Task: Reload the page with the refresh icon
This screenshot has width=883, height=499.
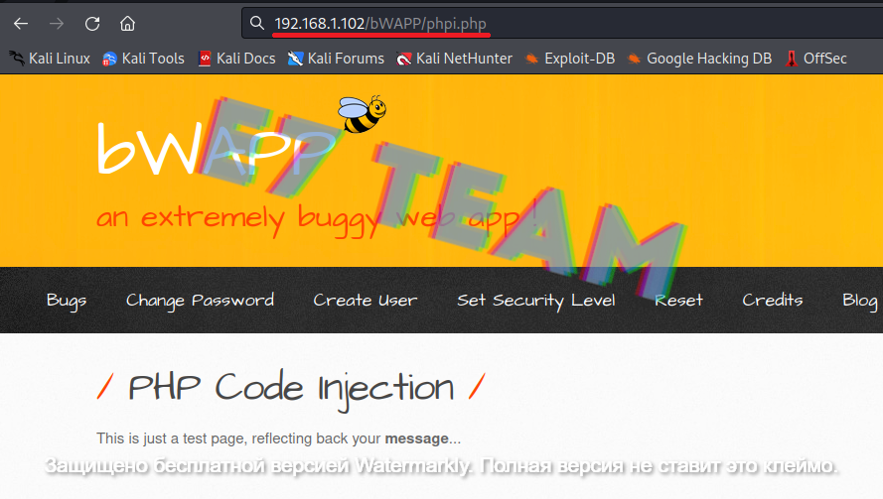Action: 92,24
